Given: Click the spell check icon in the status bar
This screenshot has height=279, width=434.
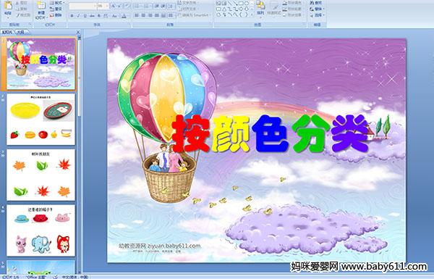Looking at the screenshot, I should click(56, 277).
